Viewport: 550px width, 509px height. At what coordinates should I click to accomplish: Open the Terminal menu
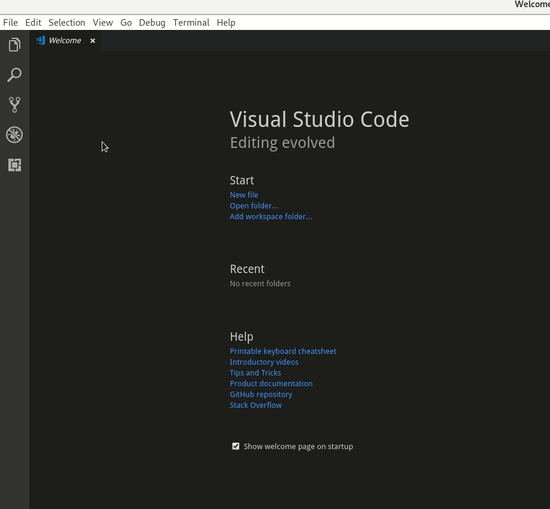(x=191, y=22)
